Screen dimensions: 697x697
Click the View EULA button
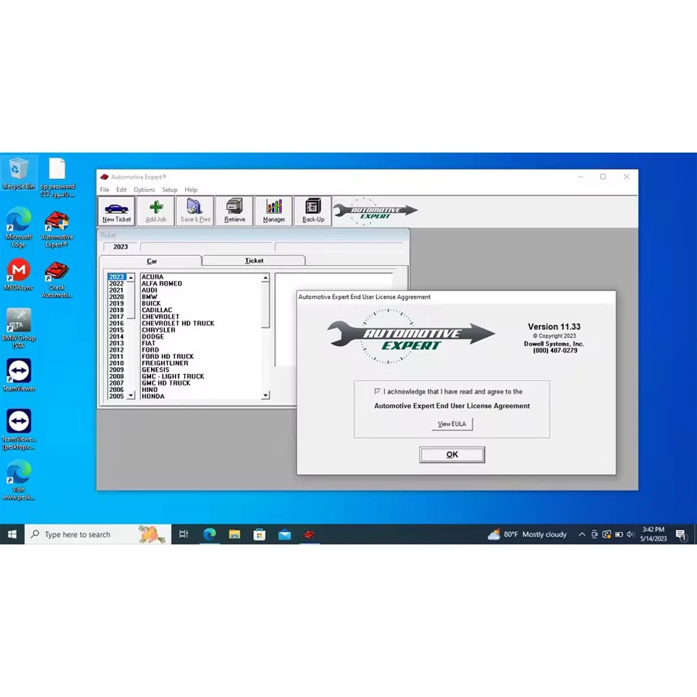(x=452, y=424)
